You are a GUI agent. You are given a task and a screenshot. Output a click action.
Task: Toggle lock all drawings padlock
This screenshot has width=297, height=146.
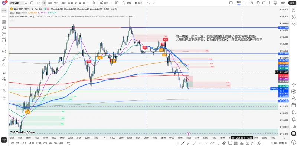tap(4, 85)
